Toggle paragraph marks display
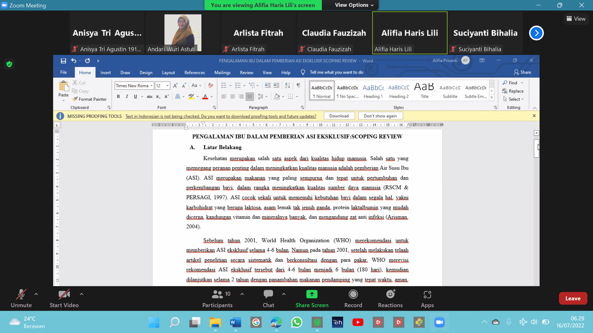The width and height of the screenshot is (593, 333). point(298,85)
